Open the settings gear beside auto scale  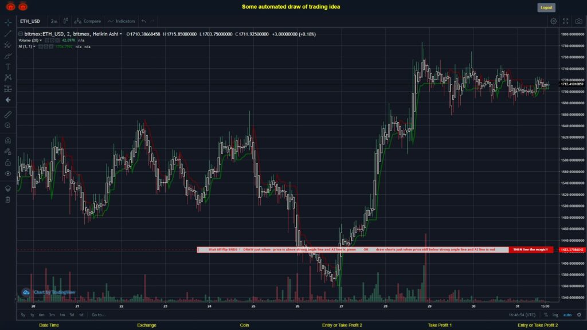pos(579,315)
